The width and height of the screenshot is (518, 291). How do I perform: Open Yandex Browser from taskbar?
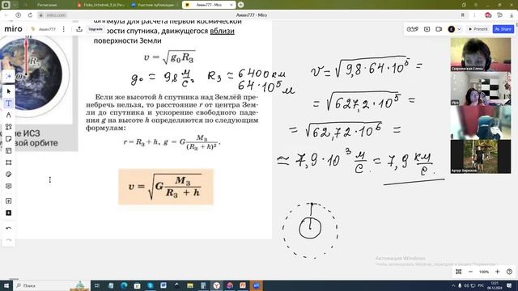pyautogui.click(x=216, y=285)
